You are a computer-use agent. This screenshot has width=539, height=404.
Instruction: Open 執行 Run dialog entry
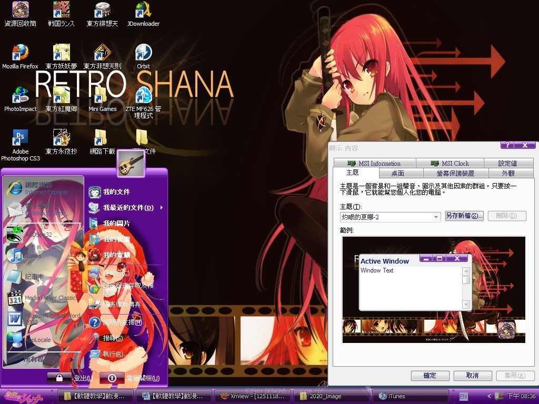tap(125, 354)
